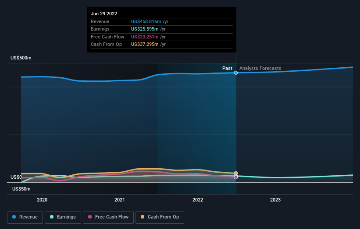
Task: Toggle the Revenue legend series
Action: click(25, 217)
